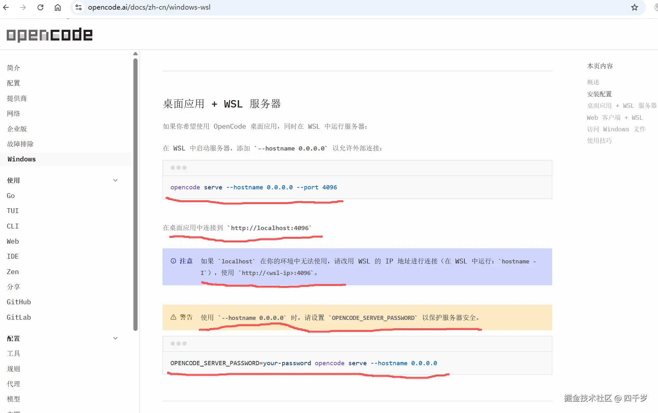Open the site information icon in address bar
658x413 pixels.
tap(78, 7)
